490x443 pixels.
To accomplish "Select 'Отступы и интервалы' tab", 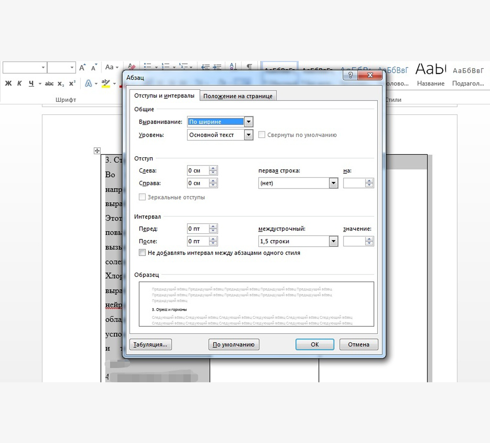I will (x=164, y=96).
